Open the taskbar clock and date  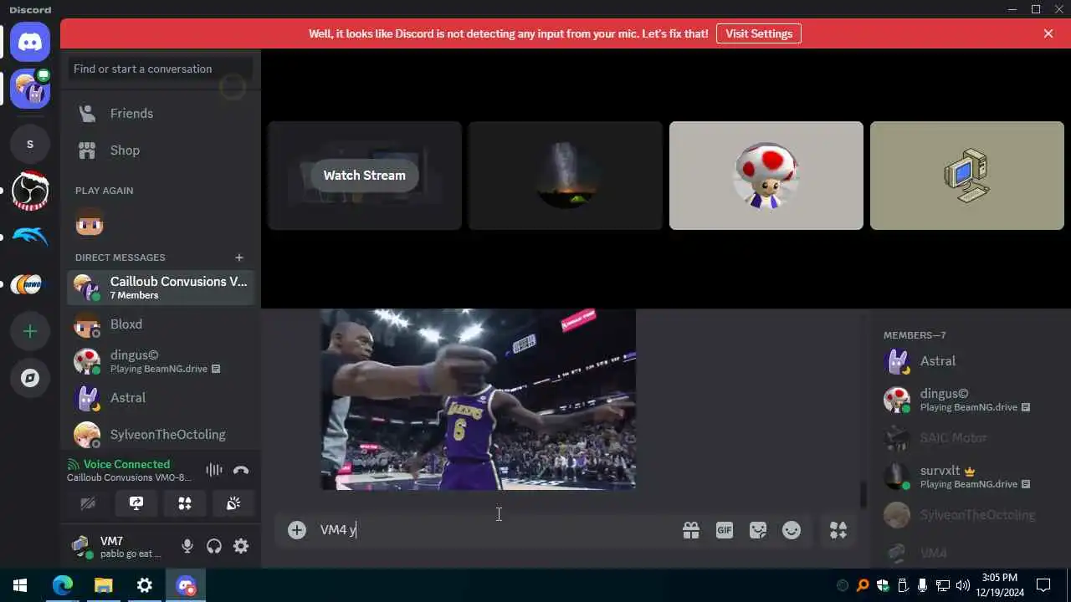(999, 585)
